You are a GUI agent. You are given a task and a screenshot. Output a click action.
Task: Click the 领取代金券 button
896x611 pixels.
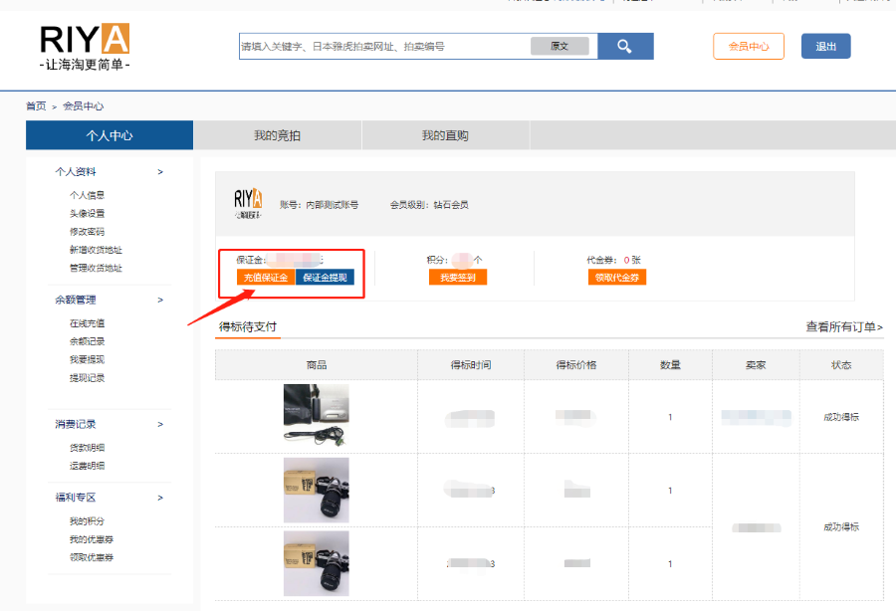(x=617, y=278)
